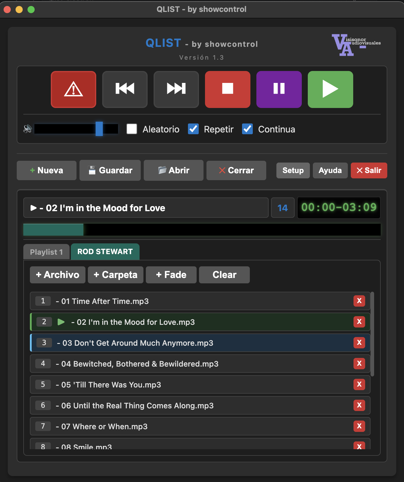Click the track progress bar

[x=202, y=230]
